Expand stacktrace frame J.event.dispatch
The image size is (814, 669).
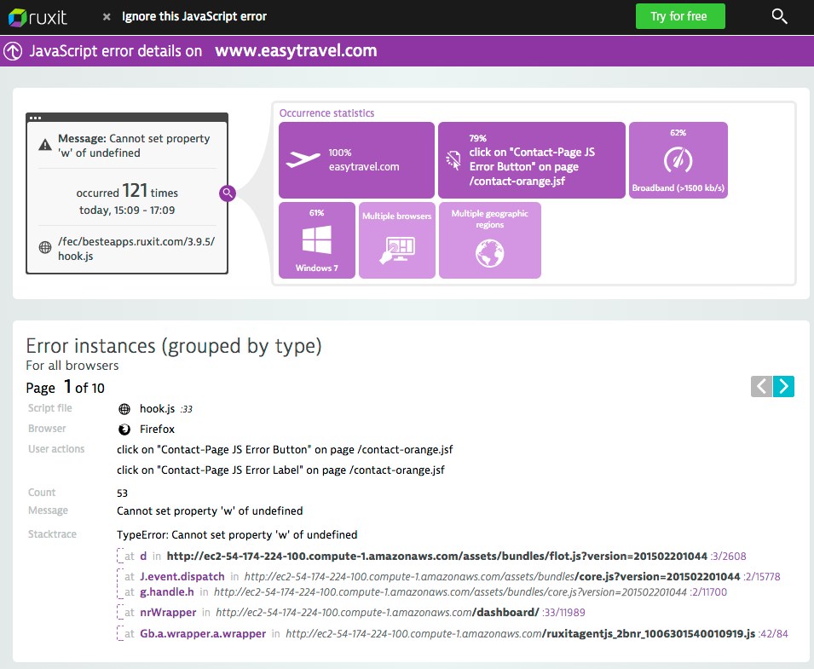coord(121,577)
